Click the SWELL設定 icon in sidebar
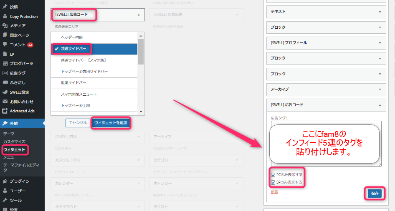The image size is (395, 211). pyautogui.click(x=5, y=92)
